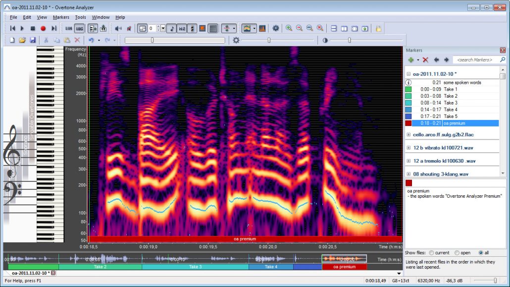
Task: Click the Record button on the transport toolbar
Action: coord(43,28)
